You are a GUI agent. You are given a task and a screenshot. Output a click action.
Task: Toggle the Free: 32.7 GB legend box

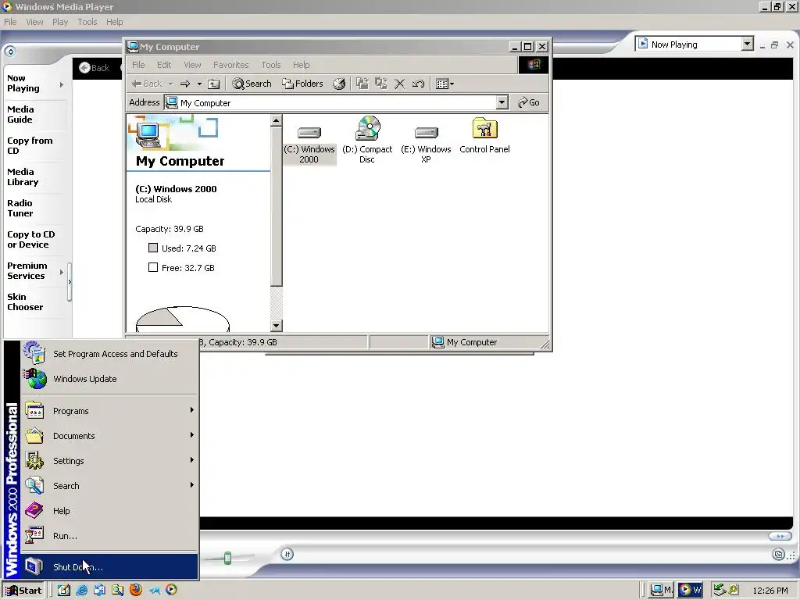tap(152, 267)
